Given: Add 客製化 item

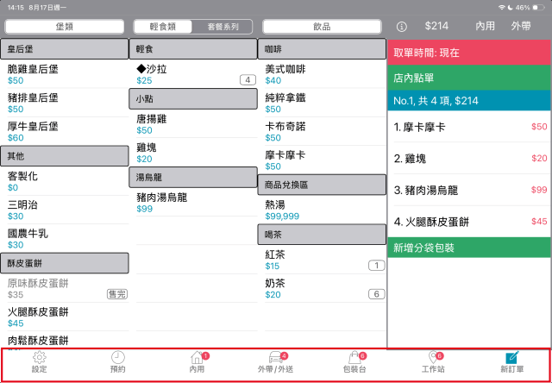Looking at the screenshot, I should 65,181.
